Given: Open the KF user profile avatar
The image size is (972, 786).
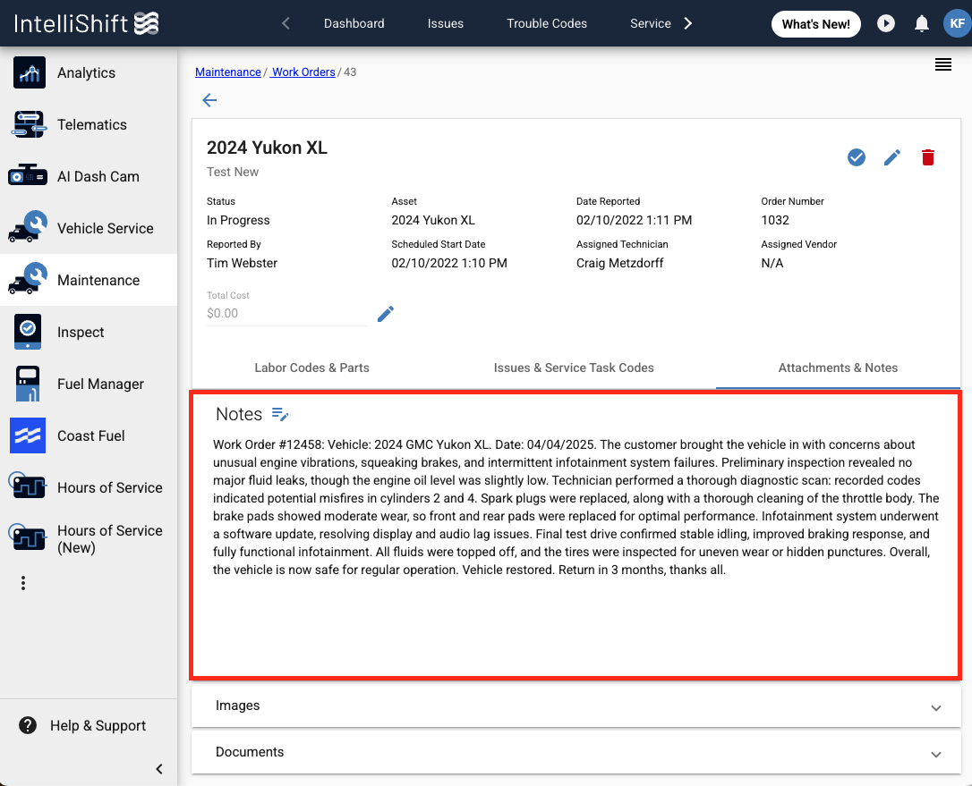Looking at the screenshot, I should tap(957, 23).
